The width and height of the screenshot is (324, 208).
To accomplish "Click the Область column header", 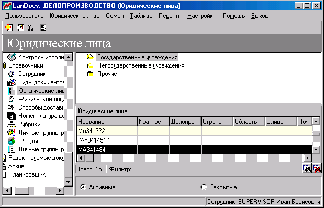I will click(249, 122).
